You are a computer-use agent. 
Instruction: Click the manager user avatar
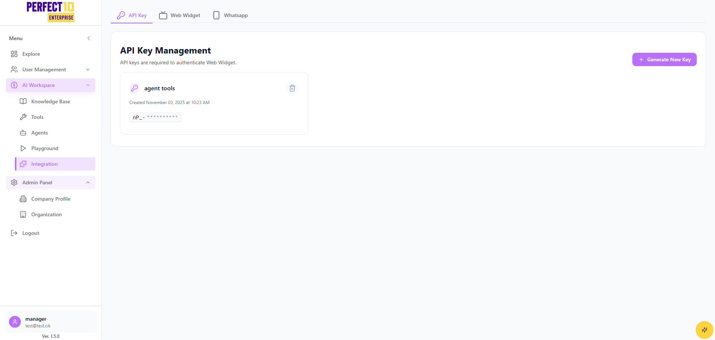[x=15, y=322]
